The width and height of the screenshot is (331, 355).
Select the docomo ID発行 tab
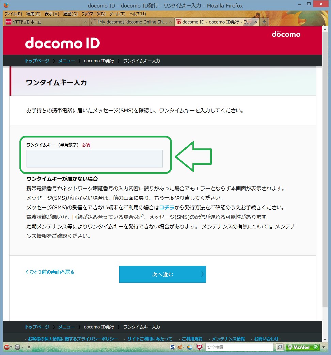(217, 22)
